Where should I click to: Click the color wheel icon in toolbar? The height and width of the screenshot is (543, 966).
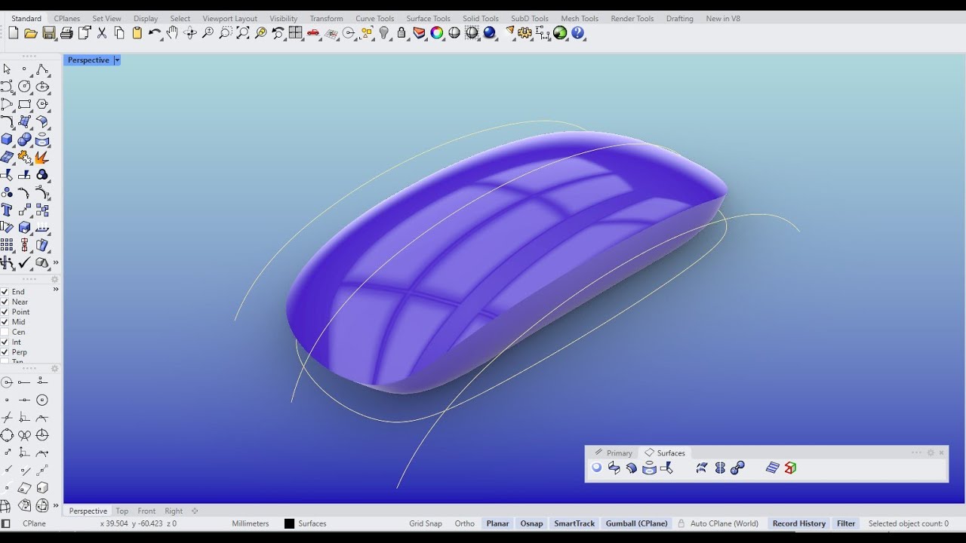[x=436, y=32]
